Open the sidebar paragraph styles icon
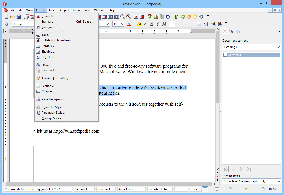 232,31
